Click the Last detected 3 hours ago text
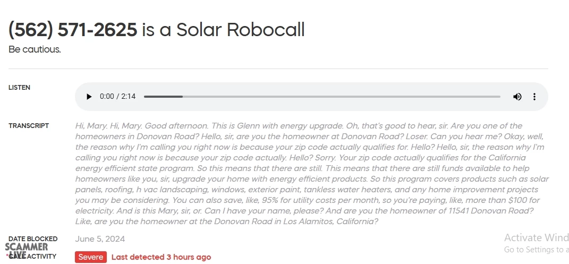This screenshot has width=569, height=264. coord(161,257)
